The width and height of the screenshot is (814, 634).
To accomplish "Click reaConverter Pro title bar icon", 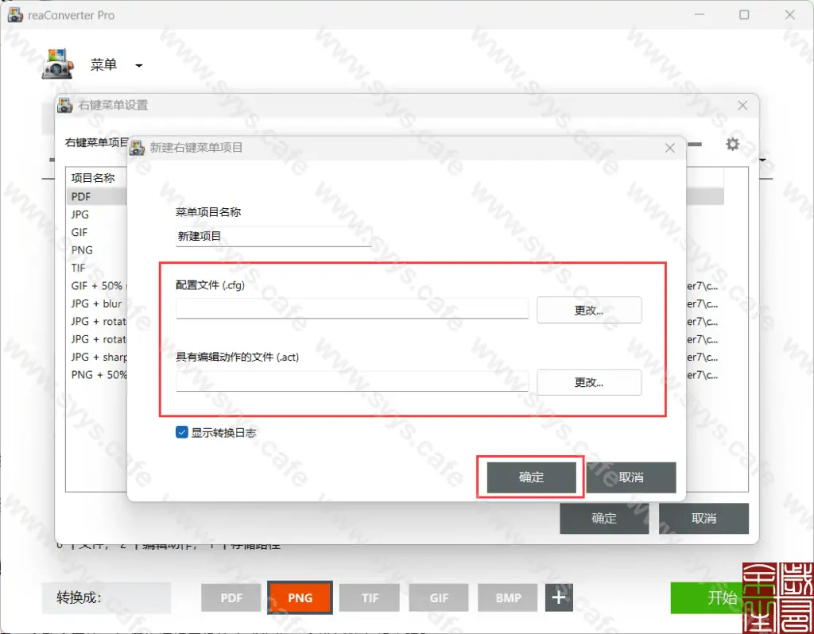I will [x=15, y=15].
